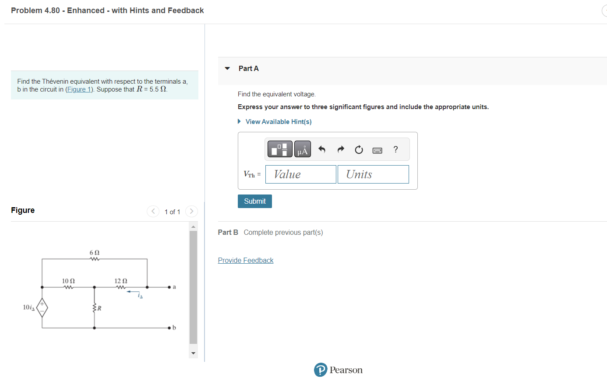607x389 pixels.
Task: Select the Part B section header
Action: [228, 232]
